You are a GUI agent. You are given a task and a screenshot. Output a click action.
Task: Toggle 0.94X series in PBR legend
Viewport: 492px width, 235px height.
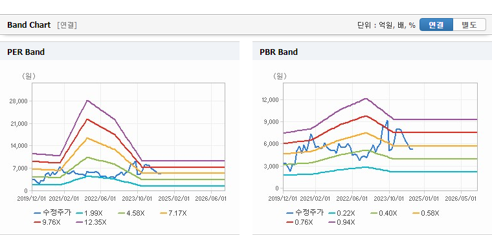point(341,222)
